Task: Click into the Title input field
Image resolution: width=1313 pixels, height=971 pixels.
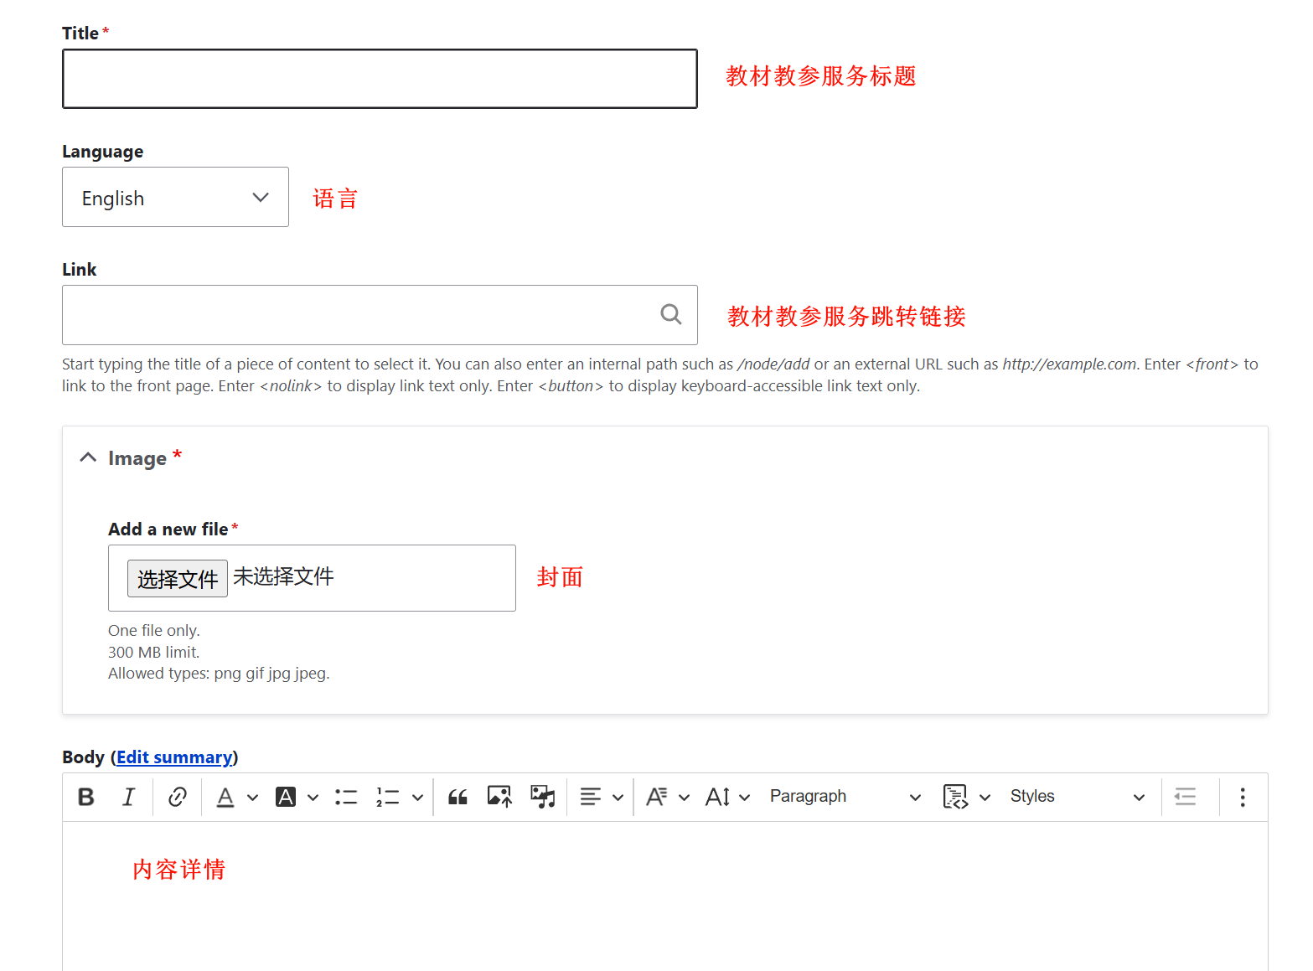Action: (x=380, y=79)
